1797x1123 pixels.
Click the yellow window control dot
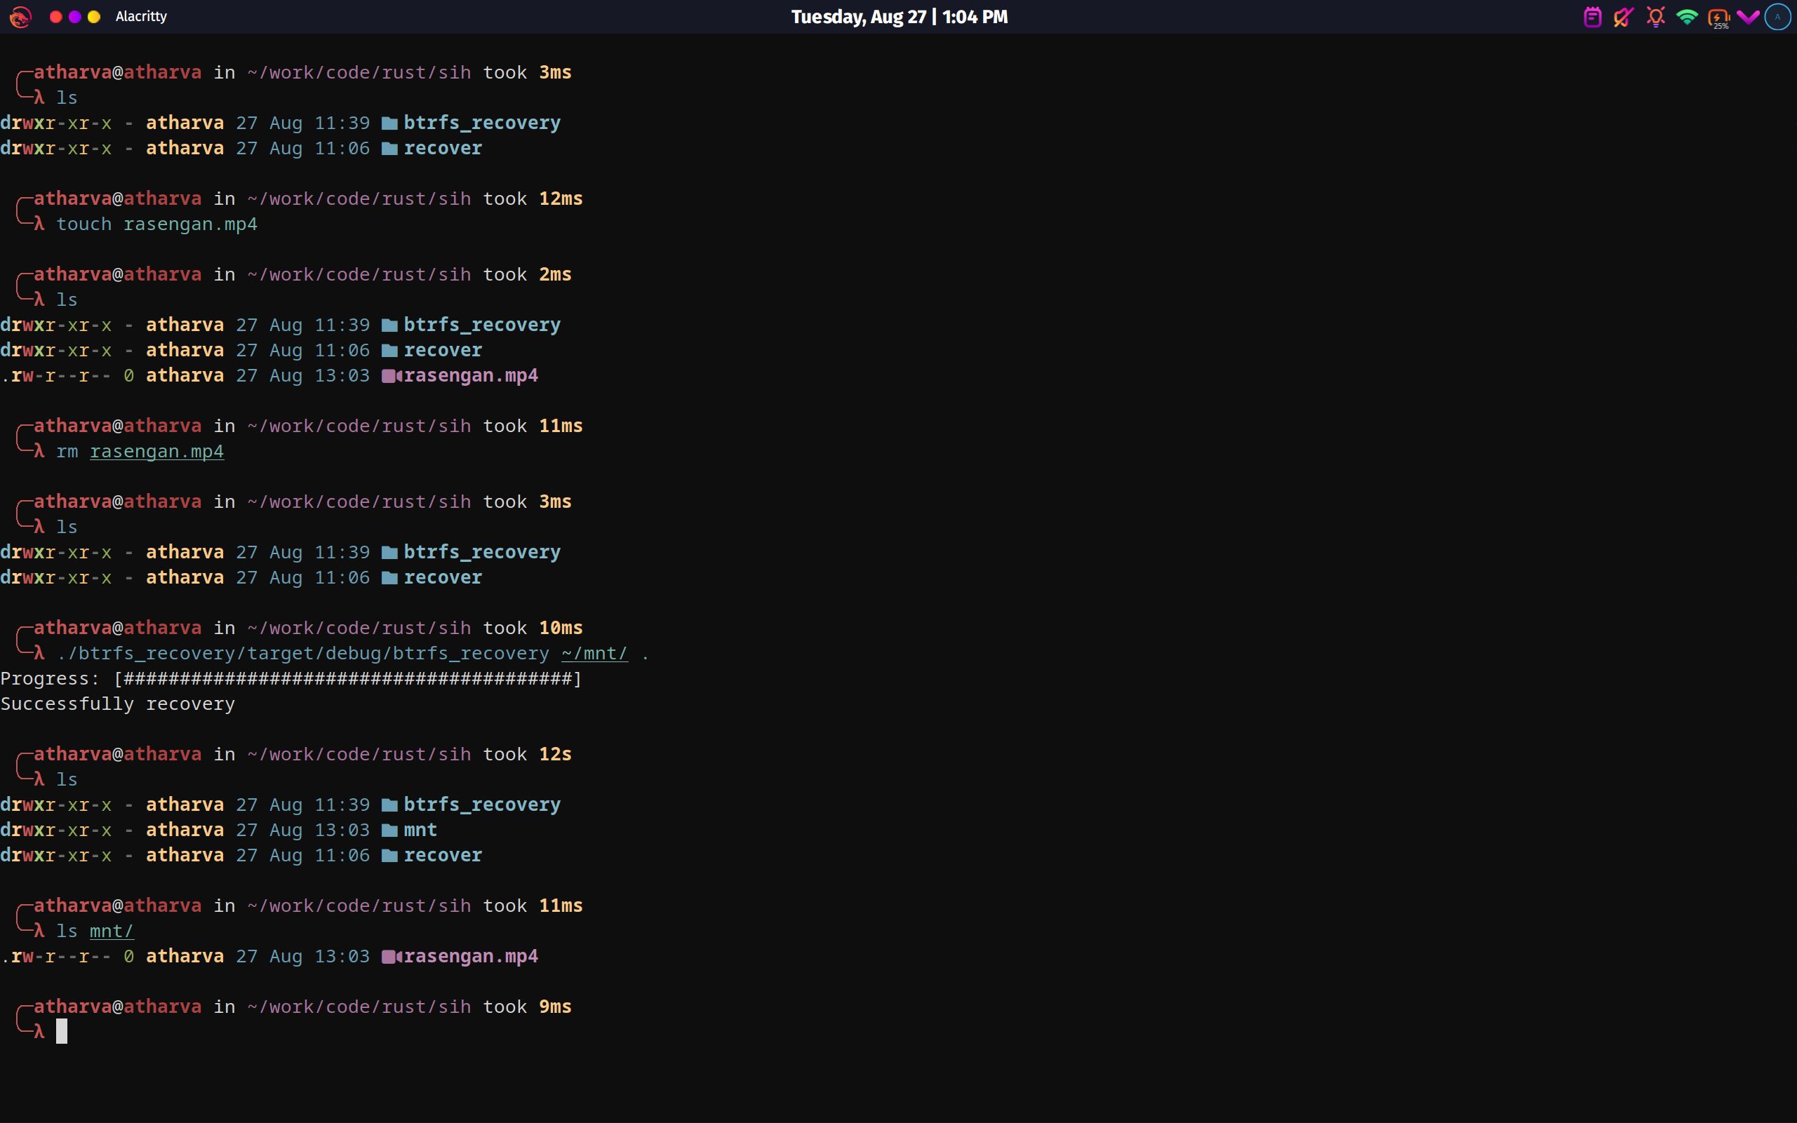point(94,16)
